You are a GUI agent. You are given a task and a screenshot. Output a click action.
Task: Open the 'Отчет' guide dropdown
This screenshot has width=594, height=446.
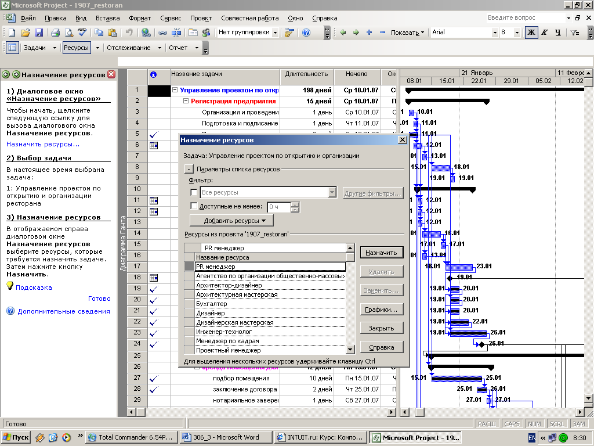[x=197, y=48]
